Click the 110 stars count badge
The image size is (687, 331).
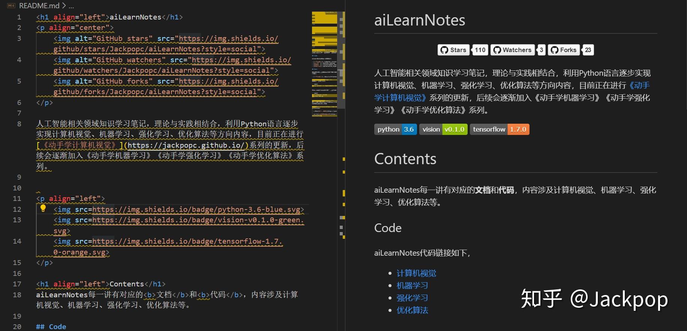coord(480,50)
